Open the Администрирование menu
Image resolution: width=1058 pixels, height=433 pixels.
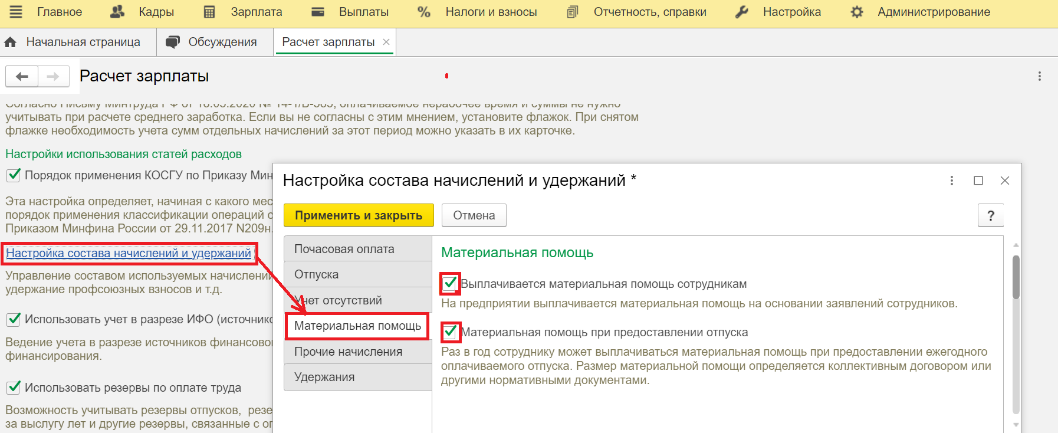tap(934, 12)
